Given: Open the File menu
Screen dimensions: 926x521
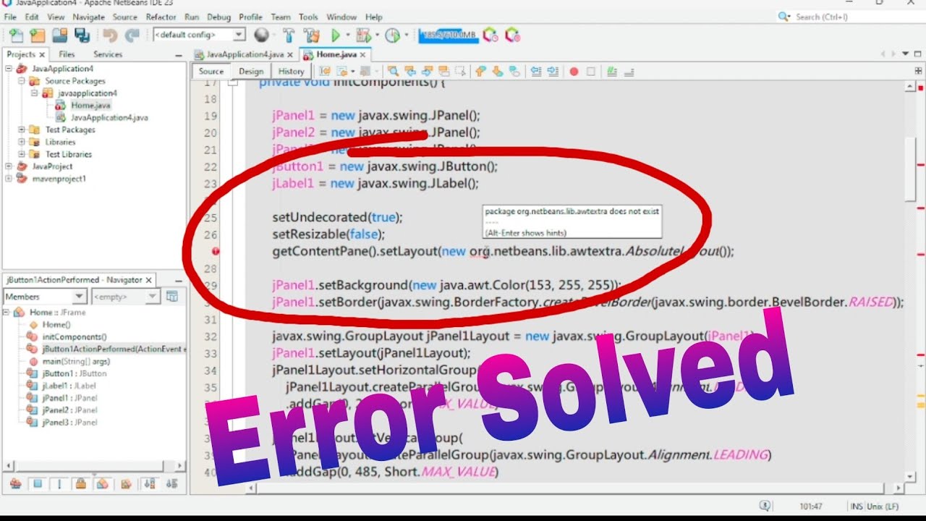Looking at the screenshot, I should click(11, 17).
